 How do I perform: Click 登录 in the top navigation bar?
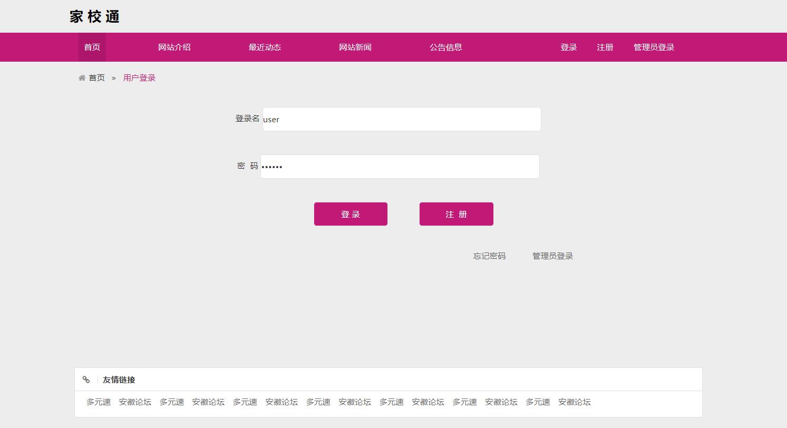pos(569,47)
